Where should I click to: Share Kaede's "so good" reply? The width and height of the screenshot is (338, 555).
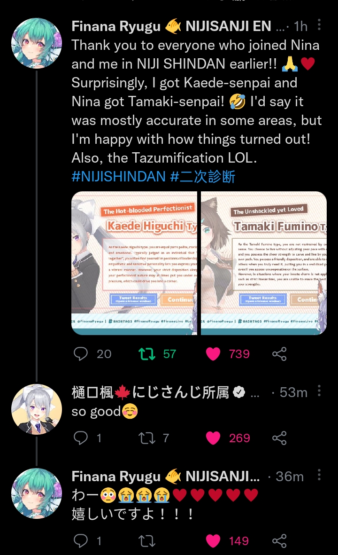coord(279,438)
